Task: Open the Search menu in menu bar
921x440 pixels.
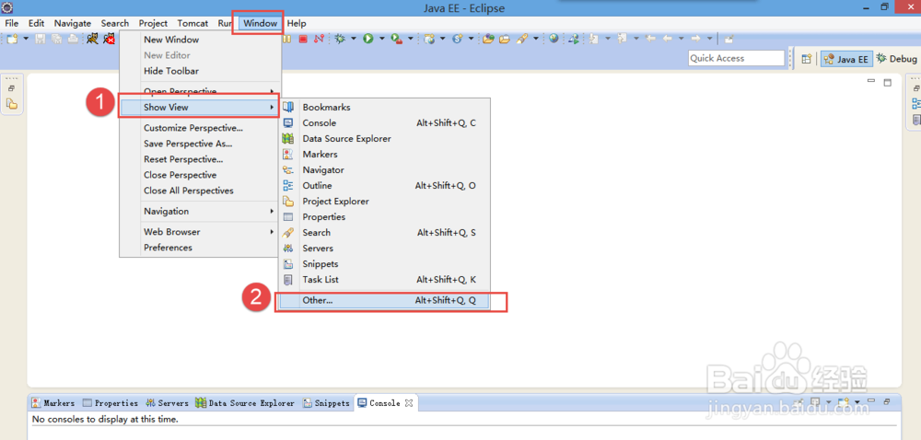Action: pos(114,23)
